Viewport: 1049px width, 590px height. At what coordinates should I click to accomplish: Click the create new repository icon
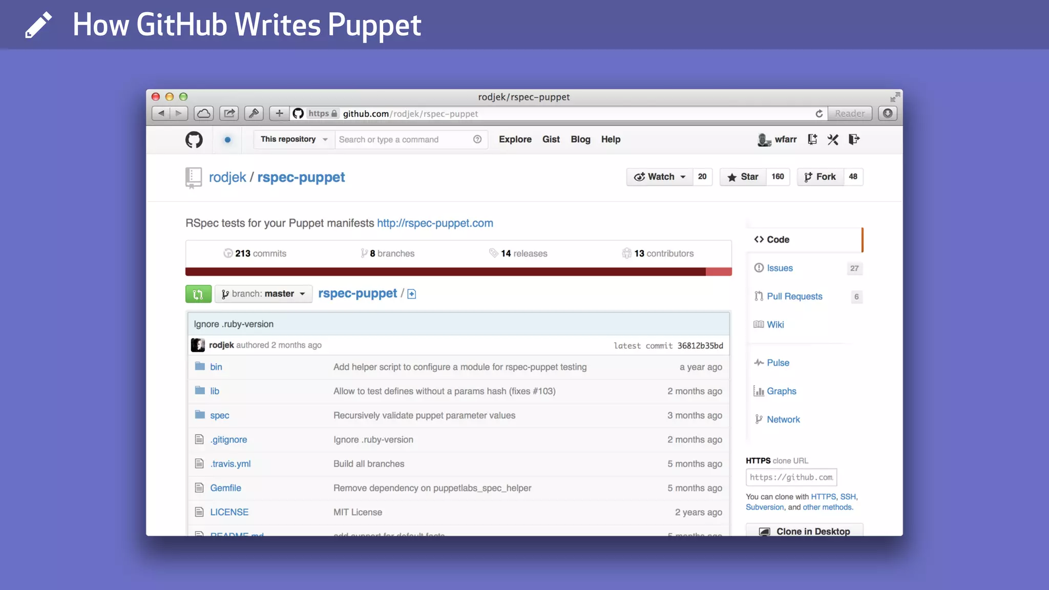(x=812, y=139)
